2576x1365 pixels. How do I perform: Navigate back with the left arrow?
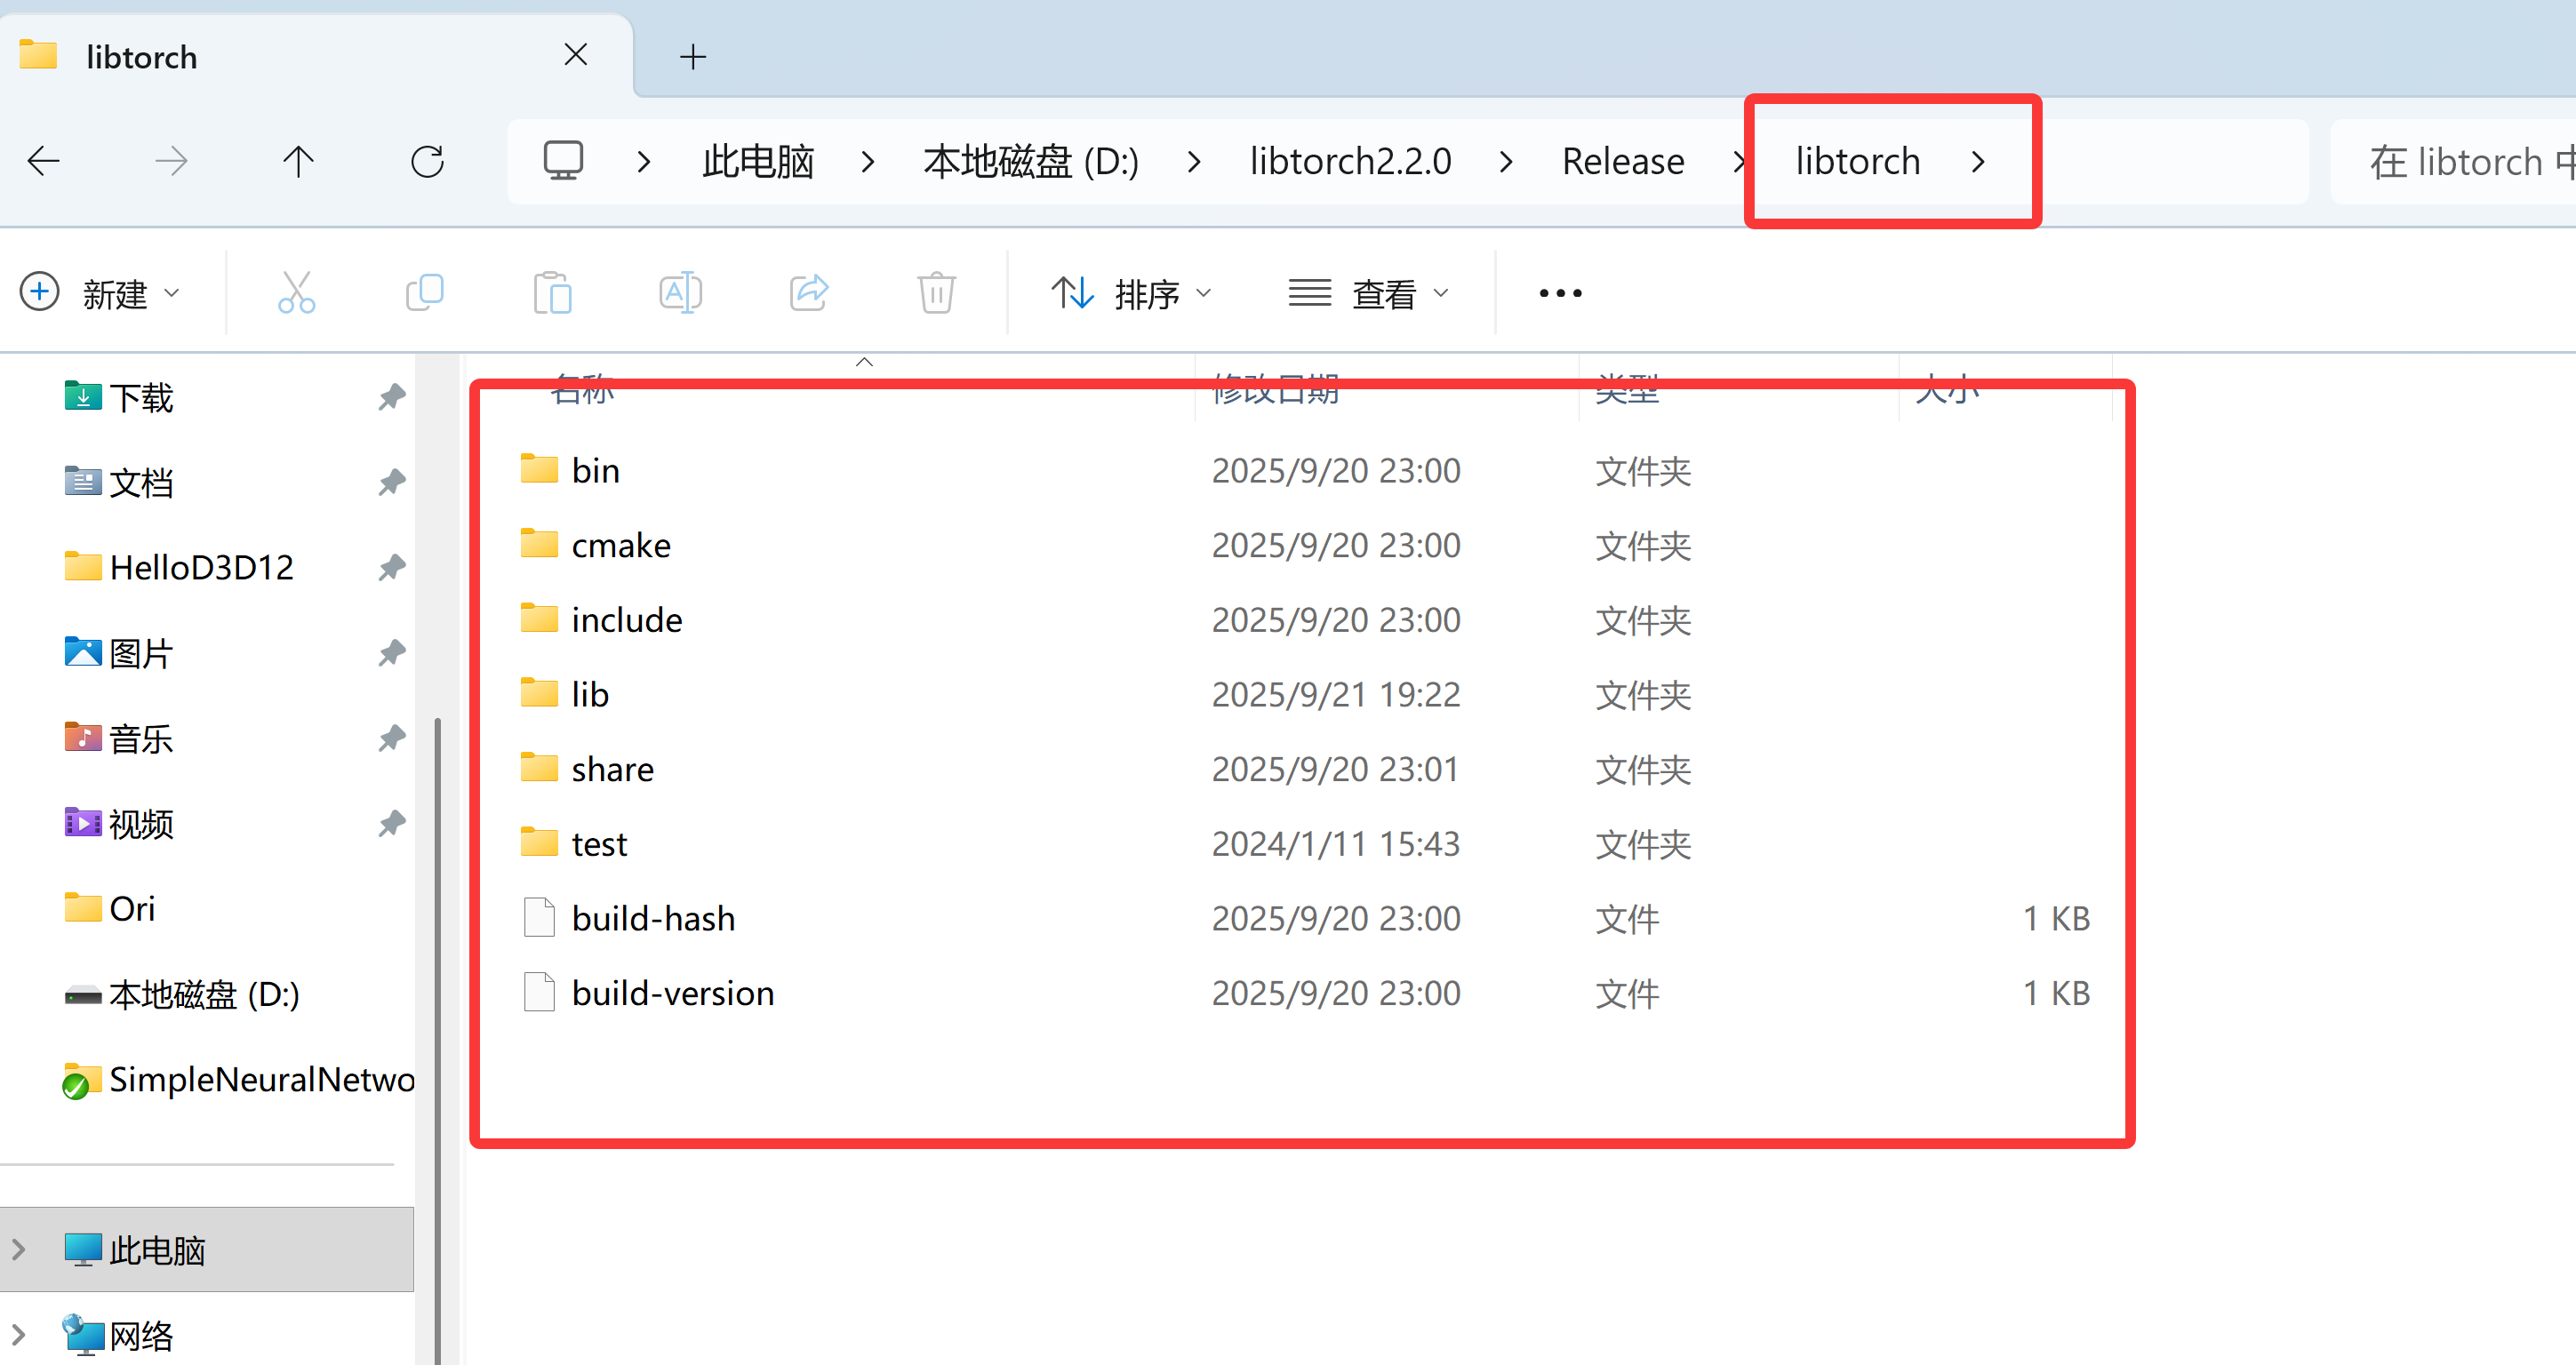44,161
